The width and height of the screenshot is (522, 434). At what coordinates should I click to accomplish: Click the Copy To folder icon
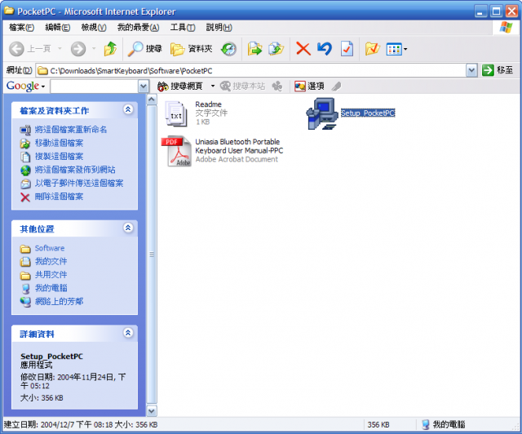coord(276,49)
